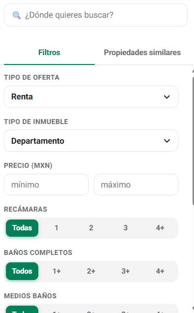Pick 3 bedrooms in Recámaras
This screenshot has height=313, width=194.
pyautogui.click(x=125, y=228)
